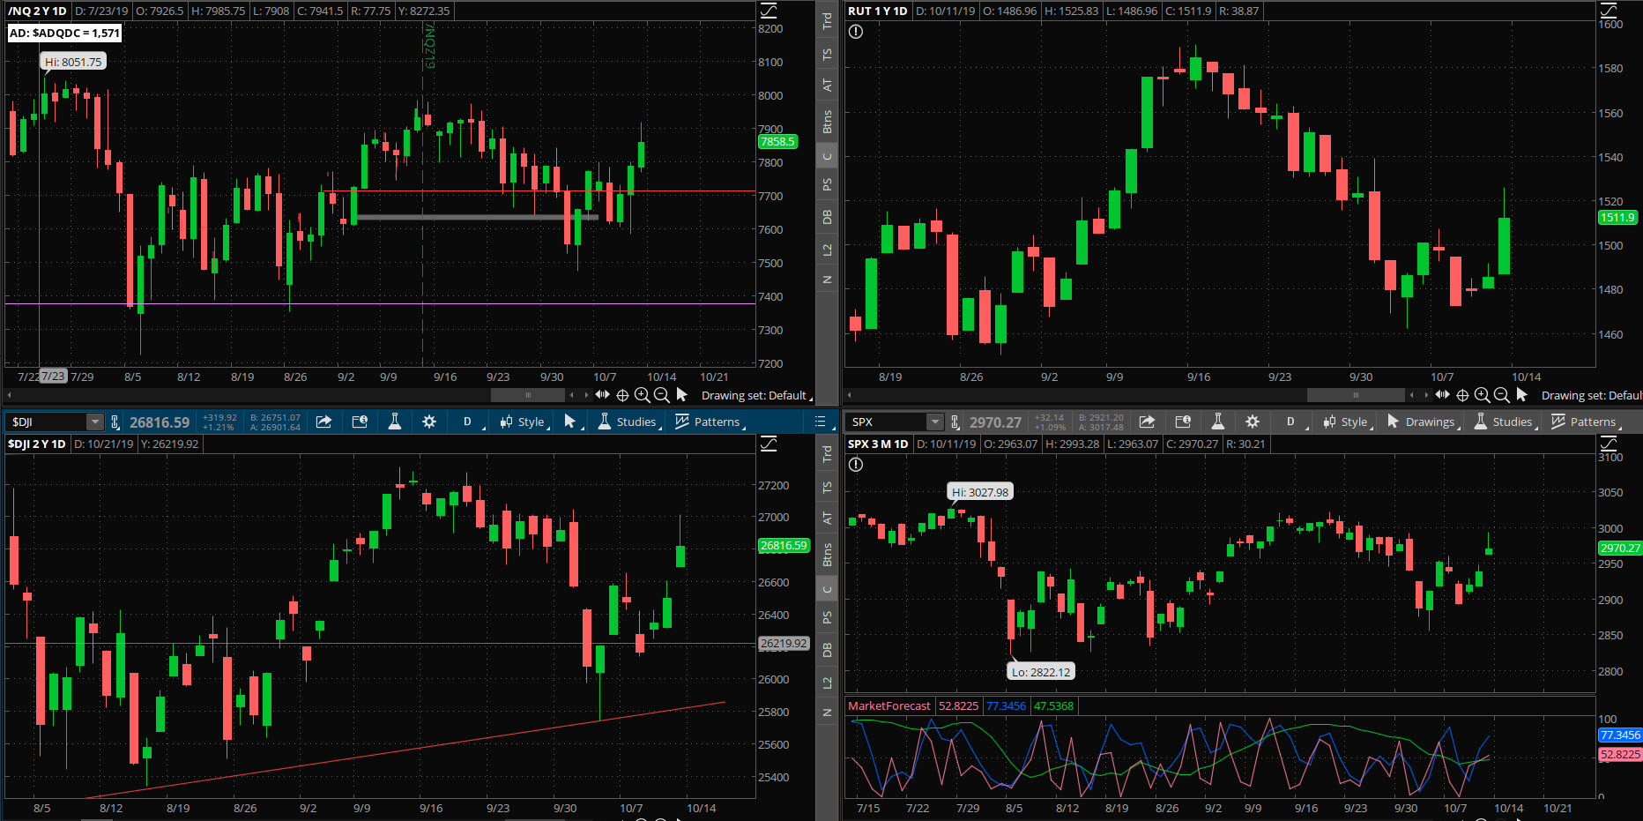Image resolution: width=1643 pixels, height=821 pixels.
Task: Open Drawings menu in SPX toolbar
Action: [x=1422, y=422]
